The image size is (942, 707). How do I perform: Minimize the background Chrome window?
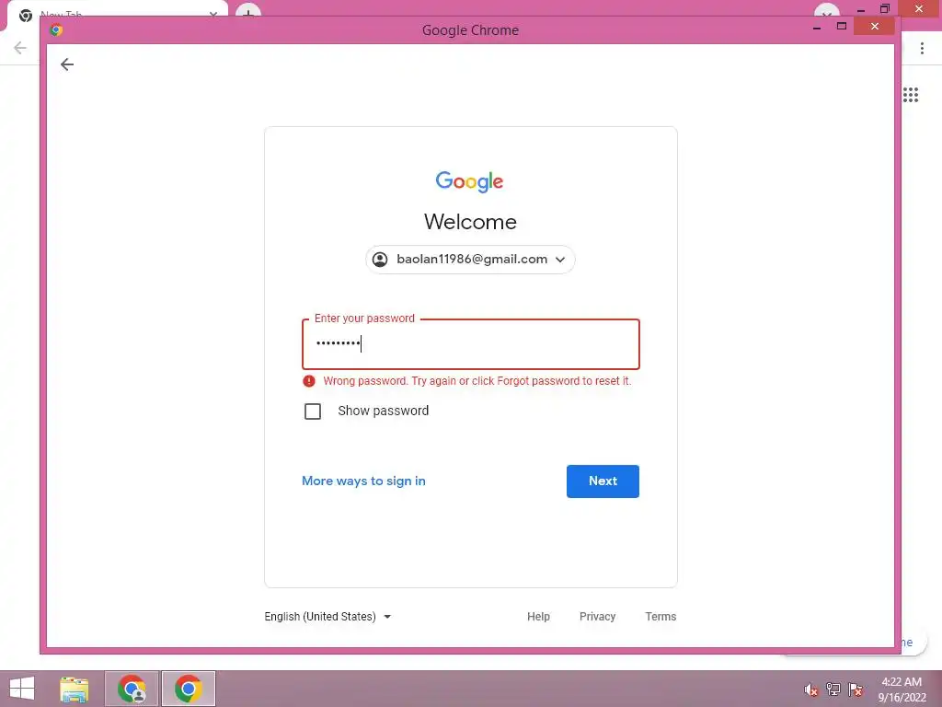tap(861, 8)
